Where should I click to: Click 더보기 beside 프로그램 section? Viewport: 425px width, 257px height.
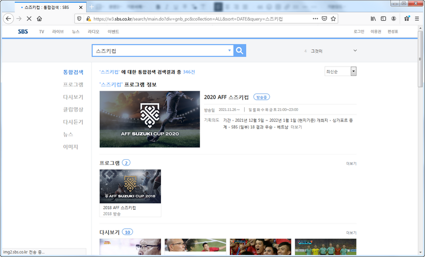click(351, 163)
